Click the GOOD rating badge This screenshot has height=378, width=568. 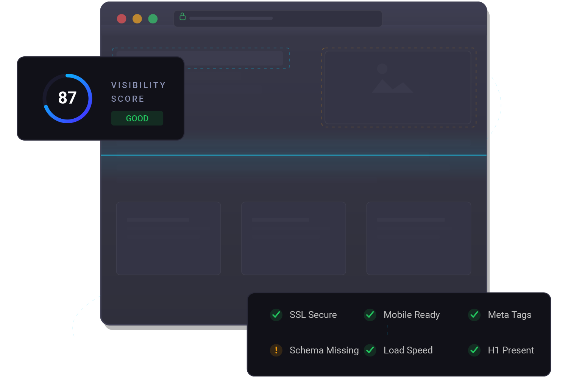pos(137,118)
